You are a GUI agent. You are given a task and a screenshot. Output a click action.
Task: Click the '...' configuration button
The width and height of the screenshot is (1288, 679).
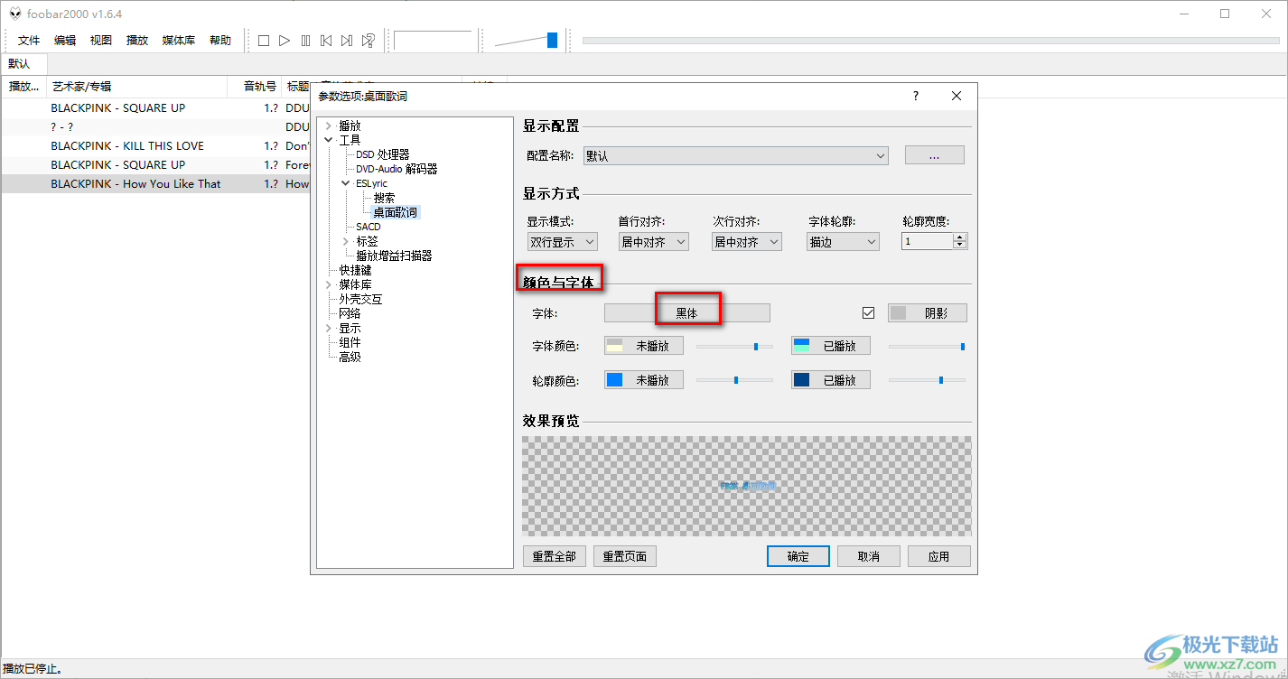[x=935, y=155]
